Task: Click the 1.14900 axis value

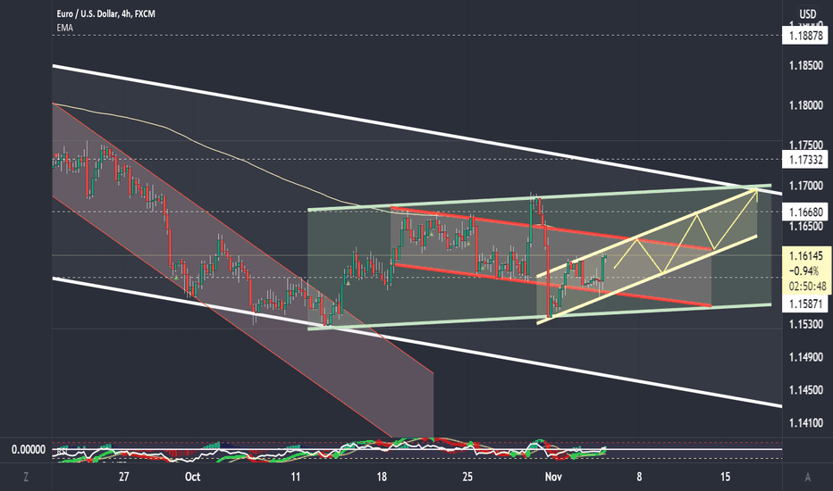Action: coord(805,357)
